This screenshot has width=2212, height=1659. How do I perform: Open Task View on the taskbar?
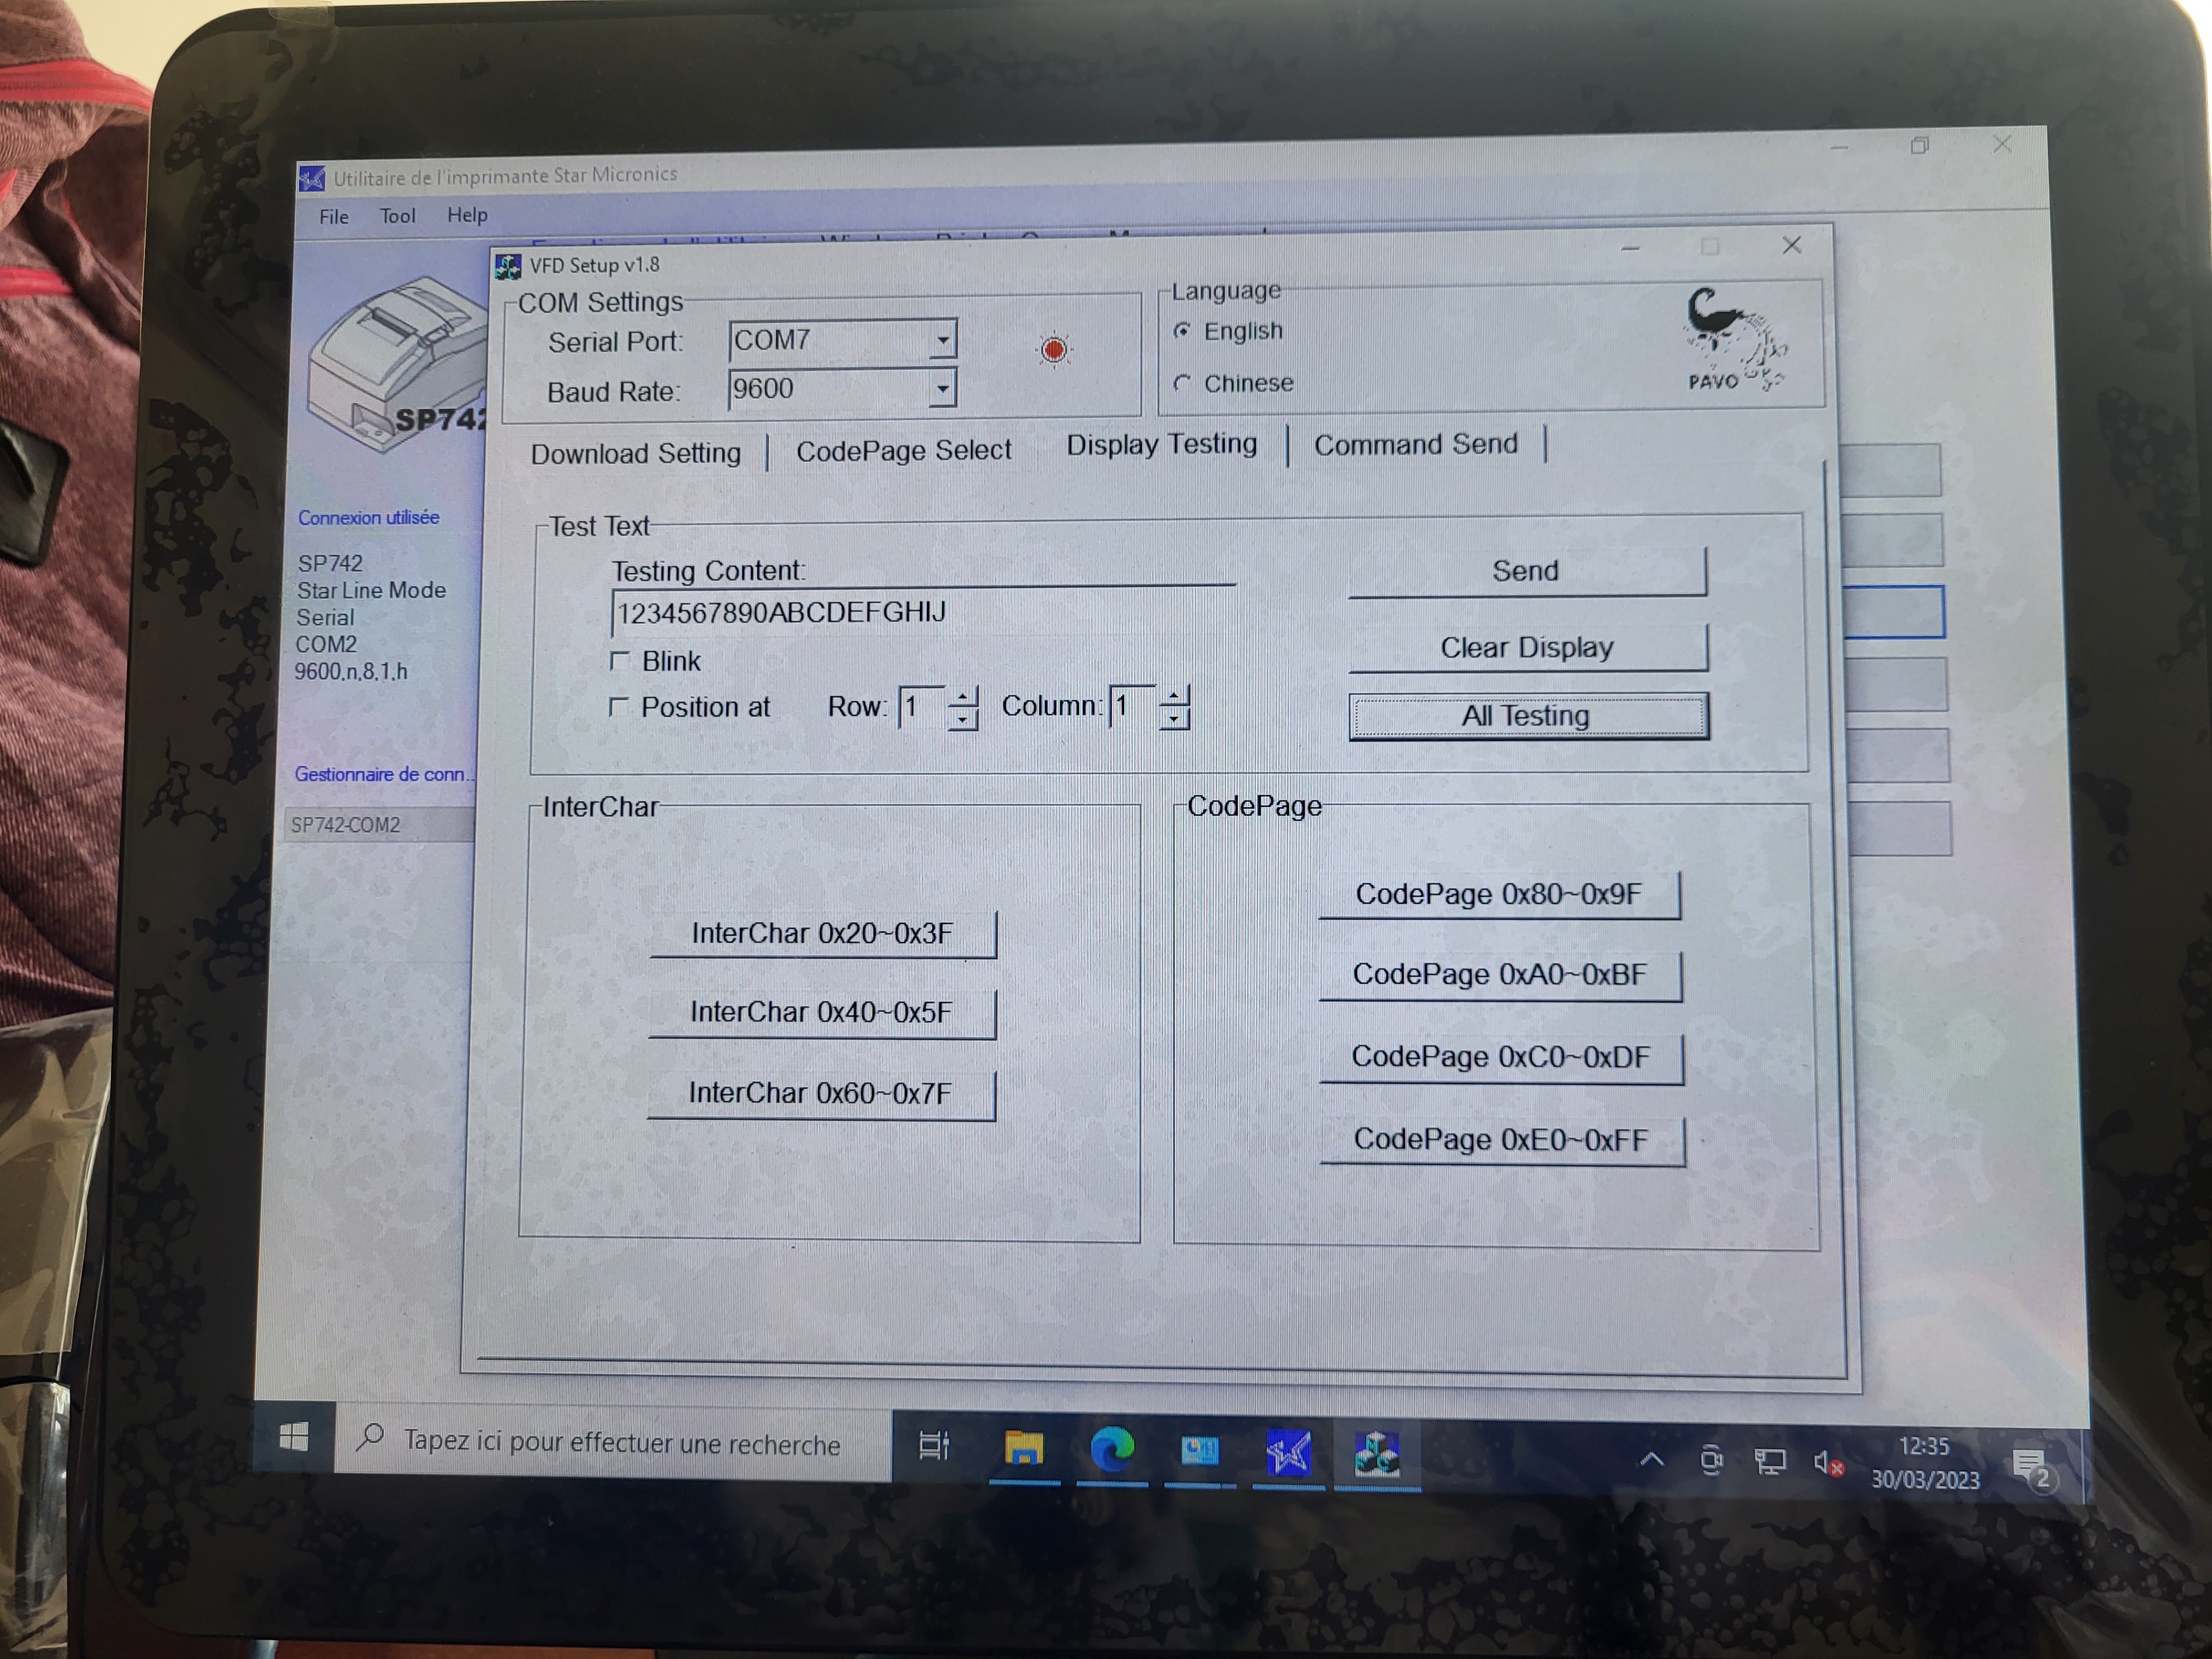[x=934, y=1445]
